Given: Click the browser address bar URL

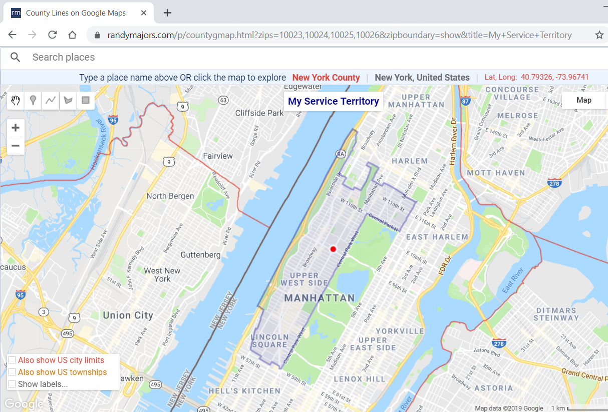Looking at the screenshot, I should pos(340,35).
